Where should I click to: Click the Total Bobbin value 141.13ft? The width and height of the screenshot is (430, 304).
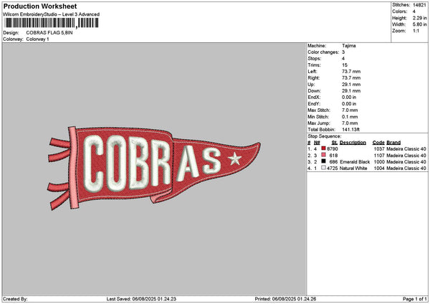tap(350, 130)
